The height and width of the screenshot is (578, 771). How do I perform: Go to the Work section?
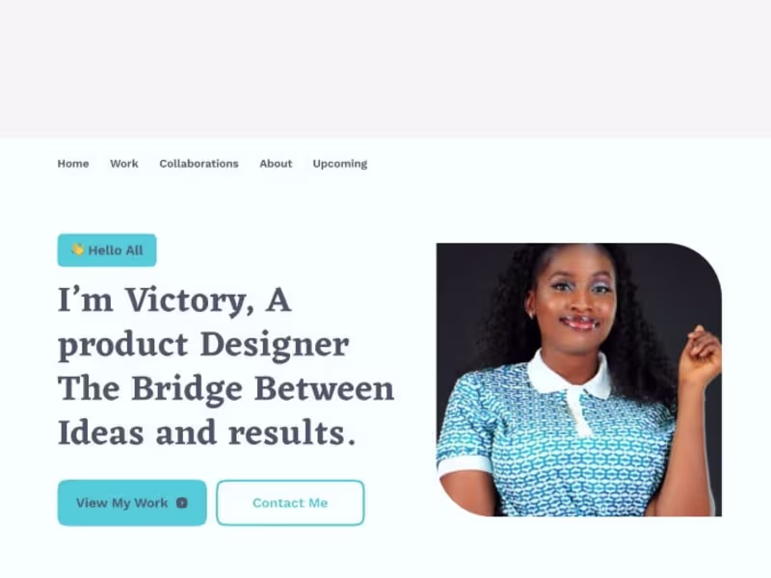124,164
